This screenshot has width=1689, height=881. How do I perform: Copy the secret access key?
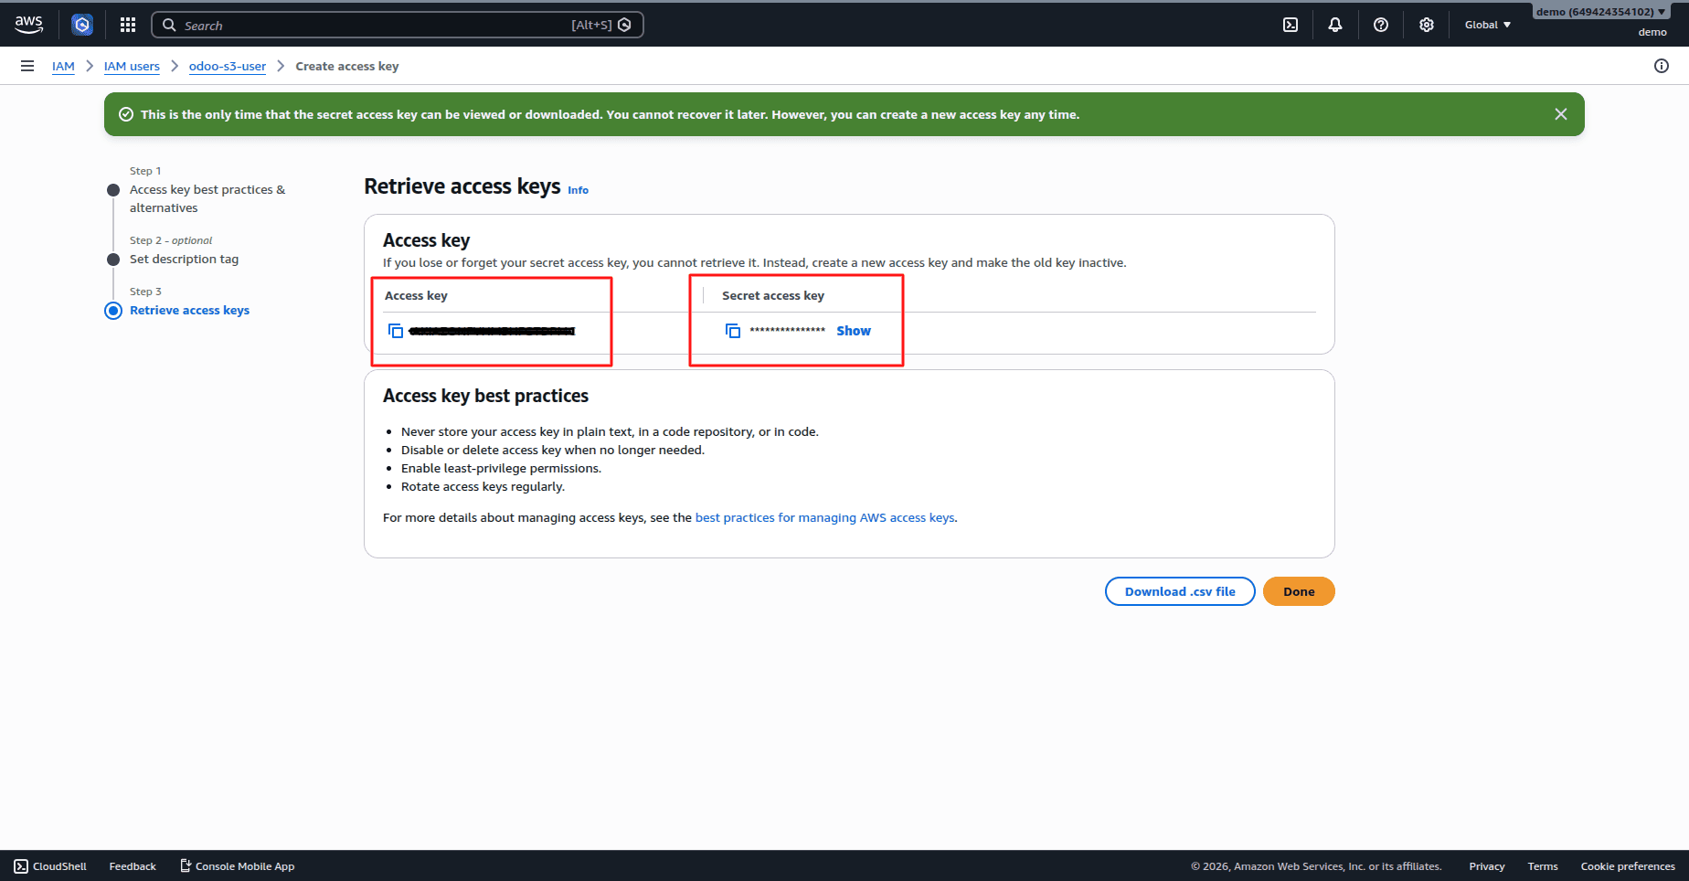point(733,331)
